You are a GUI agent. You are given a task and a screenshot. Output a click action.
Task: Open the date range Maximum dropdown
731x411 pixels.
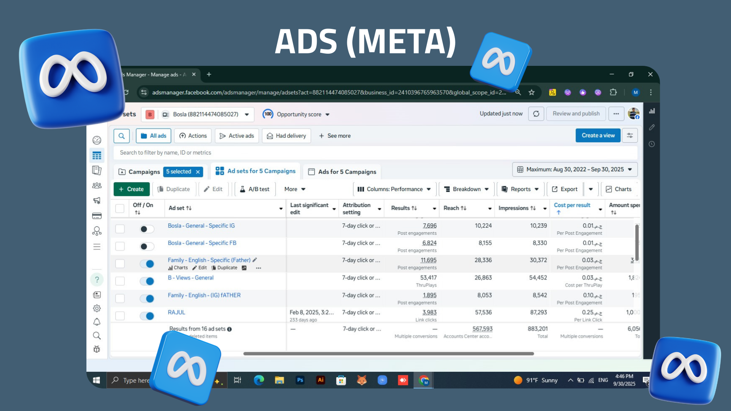point(575,169)
